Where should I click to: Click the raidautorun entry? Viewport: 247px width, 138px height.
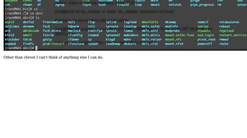tap(229, 22)
